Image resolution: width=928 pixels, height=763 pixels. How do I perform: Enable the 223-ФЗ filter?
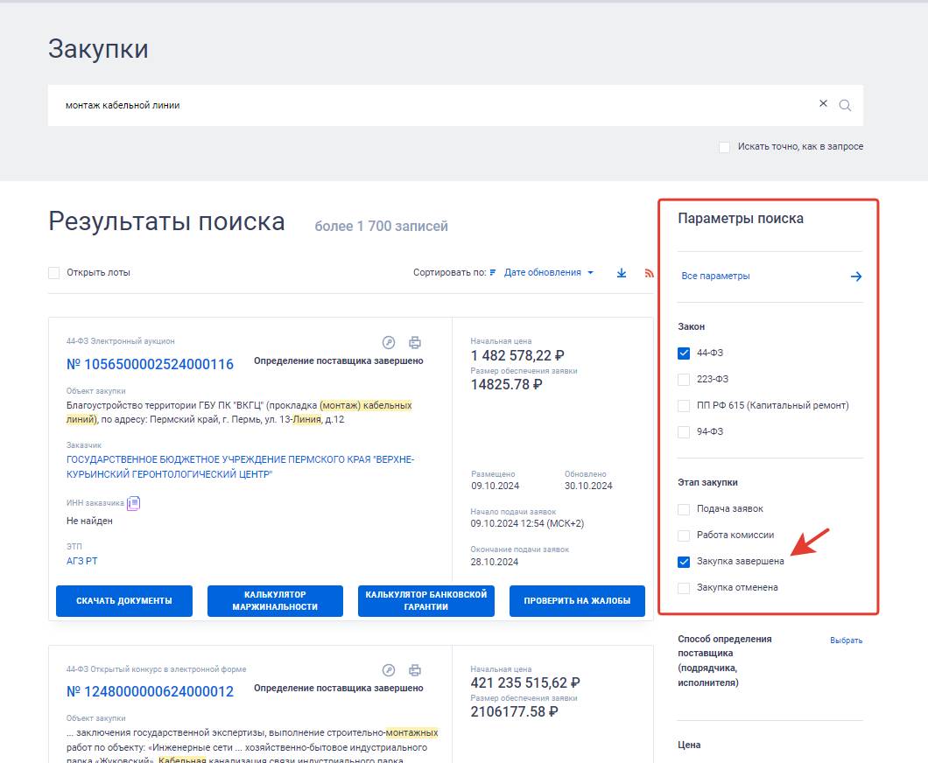click(x=683, y=379)
